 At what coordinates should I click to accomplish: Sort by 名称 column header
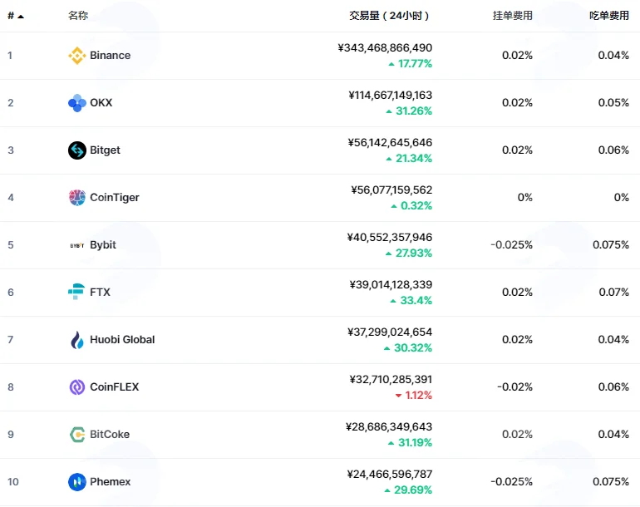click(78, 16)
